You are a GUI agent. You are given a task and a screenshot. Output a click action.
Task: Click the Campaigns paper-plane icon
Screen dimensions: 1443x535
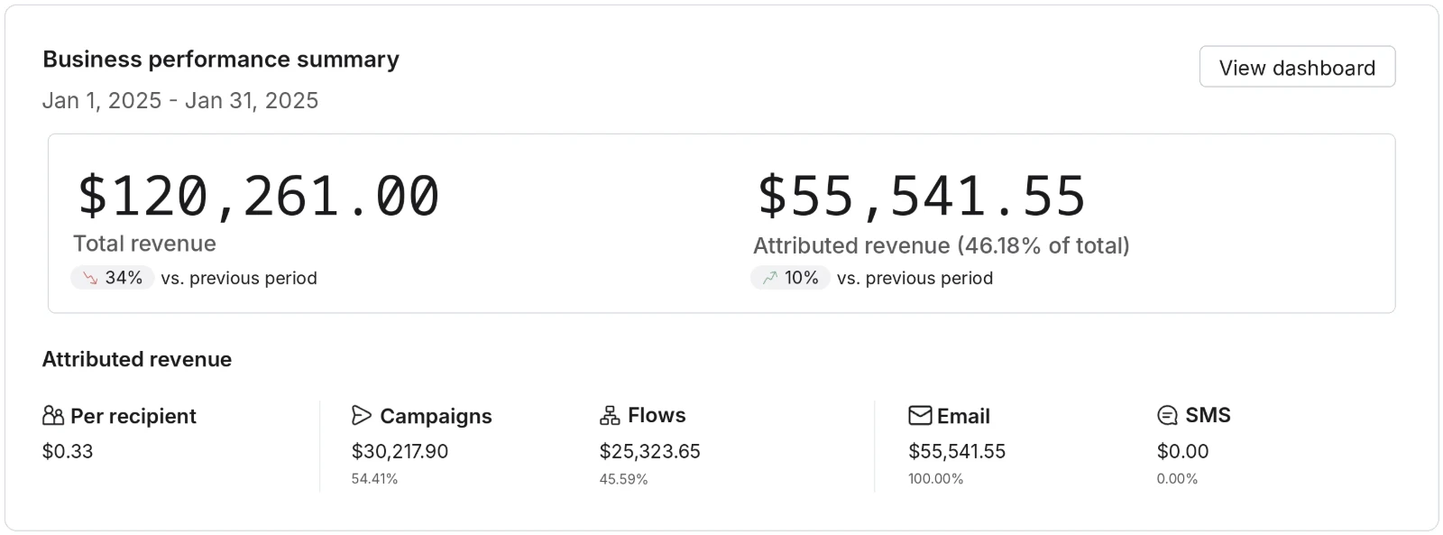pyautogui.click(x=362, y=416)
